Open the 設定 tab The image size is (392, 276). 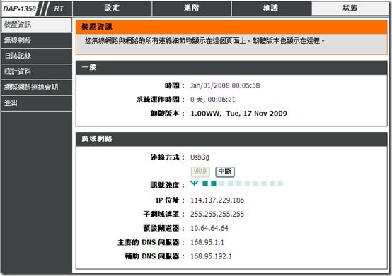pyautogui.click(x=112, y=8)
